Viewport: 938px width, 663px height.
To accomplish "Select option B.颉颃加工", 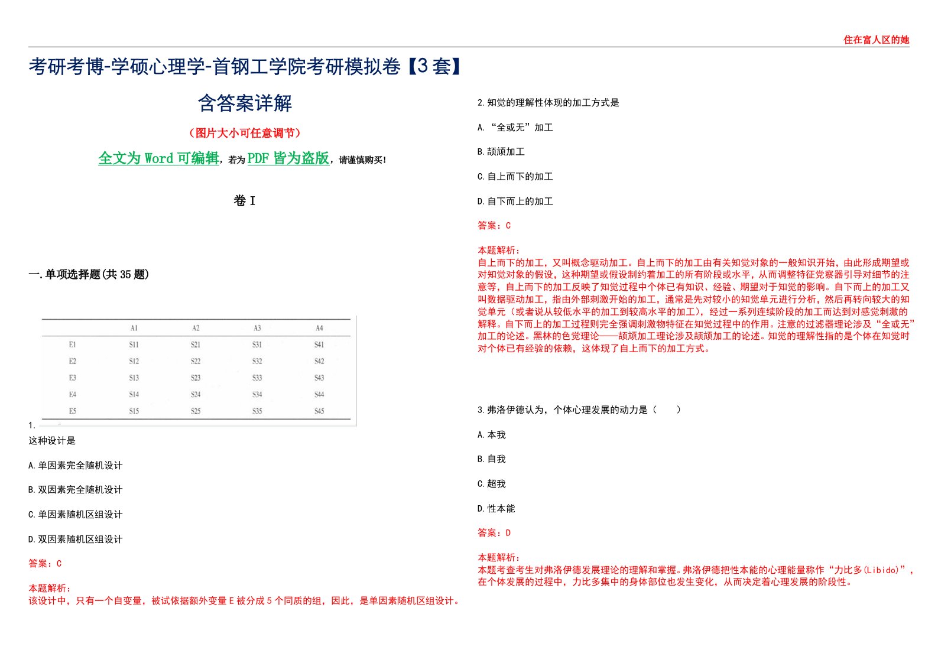I will 501,152.
